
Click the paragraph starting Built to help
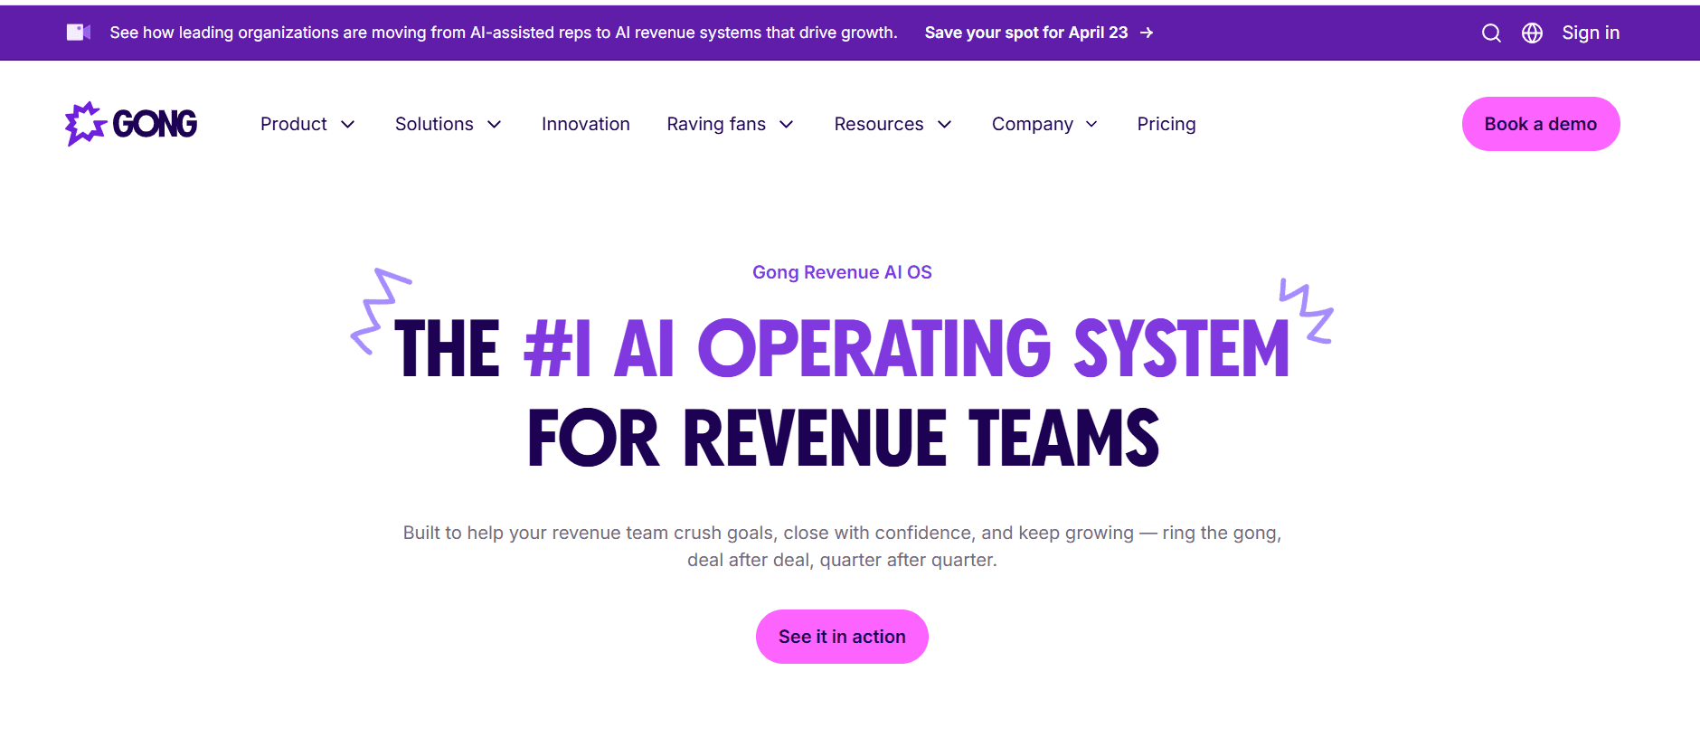click(842, 546)
